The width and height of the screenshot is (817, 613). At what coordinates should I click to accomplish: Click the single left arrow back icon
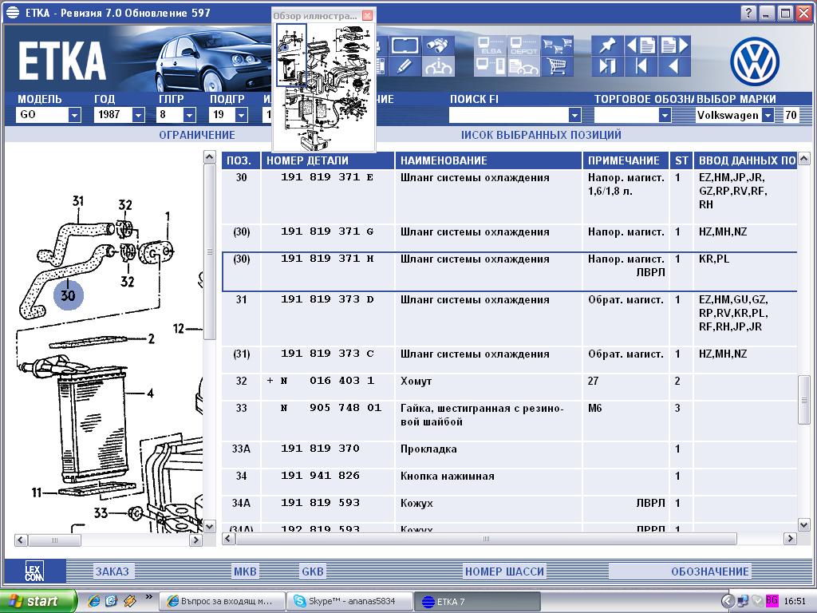point(673,66)
